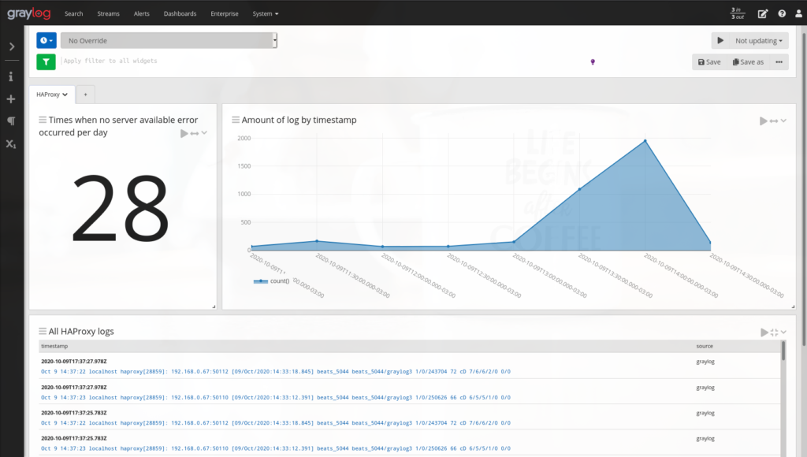This screenshot has width=807, height=457.
Task: Expand the left sidebar with chevron arrow
Action: click(11, 46)
